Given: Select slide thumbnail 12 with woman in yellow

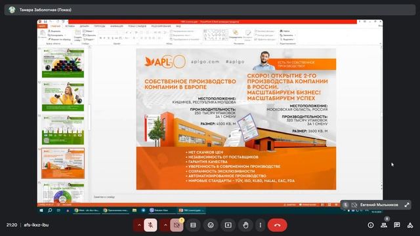Looking at the screenshot, I should pos(63,96).
